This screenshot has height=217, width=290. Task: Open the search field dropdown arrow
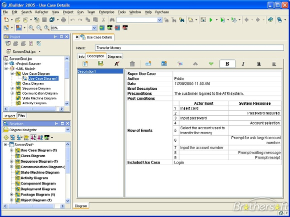point(159,20)
